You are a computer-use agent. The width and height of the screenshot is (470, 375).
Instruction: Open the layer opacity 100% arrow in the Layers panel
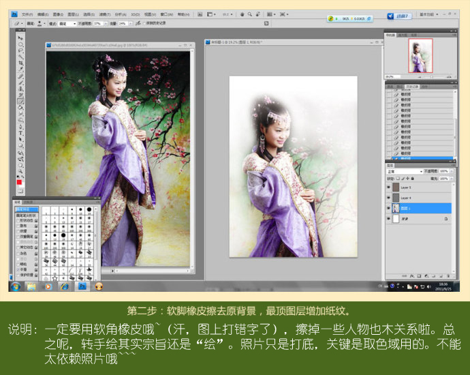pyautogui.click(x=452, y=171)
